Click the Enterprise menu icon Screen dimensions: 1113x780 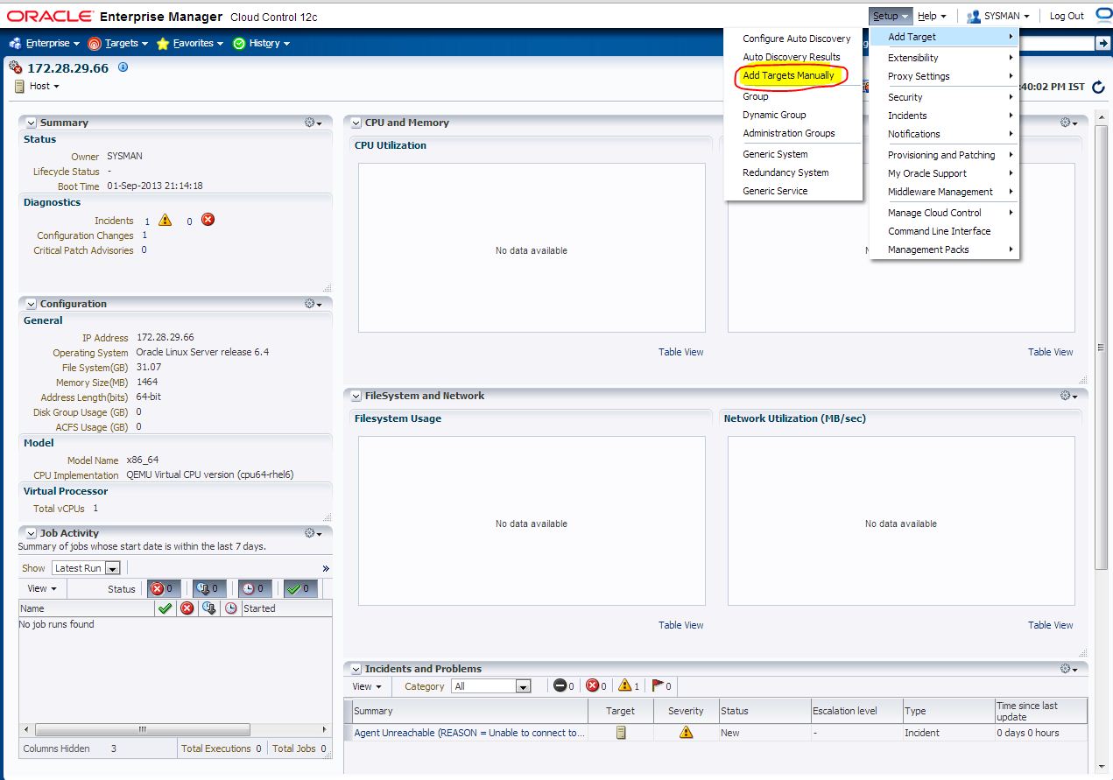[x=16, y=43]
